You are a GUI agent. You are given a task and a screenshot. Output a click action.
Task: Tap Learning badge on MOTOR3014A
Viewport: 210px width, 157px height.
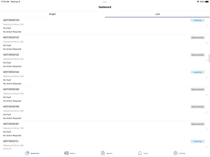point(197,72)
